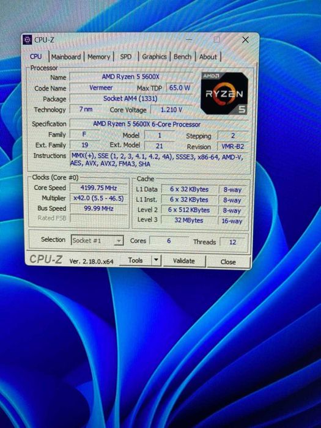This screenshot has width=321, height=428.
Task: Click the Family value F
Action: click(x=84, y=135)
